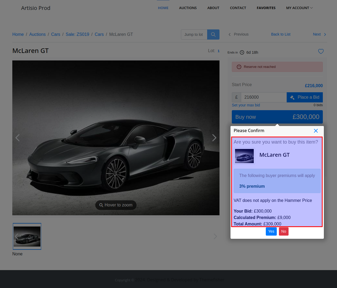
Task: Expand the My Account dropdown
Action: click(299, 8)
